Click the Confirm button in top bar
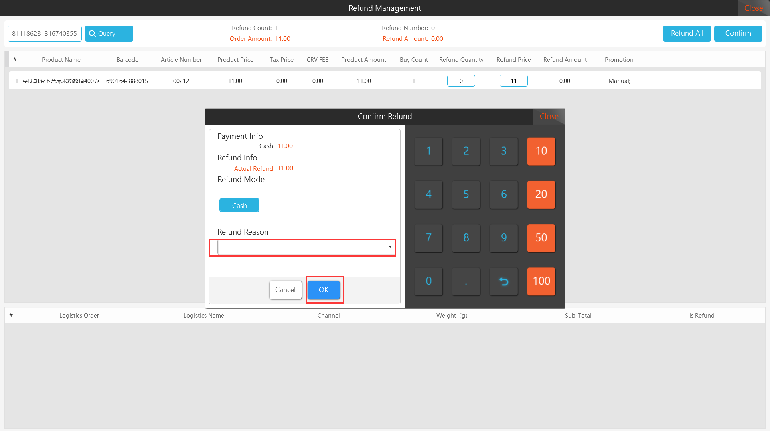 click(x=738, y=34)
